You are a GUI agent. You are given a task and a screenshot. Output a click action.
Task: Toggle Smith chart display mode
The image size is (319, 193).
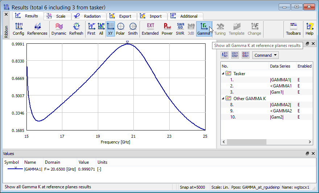pyautogui.click(x=133, y=29)
